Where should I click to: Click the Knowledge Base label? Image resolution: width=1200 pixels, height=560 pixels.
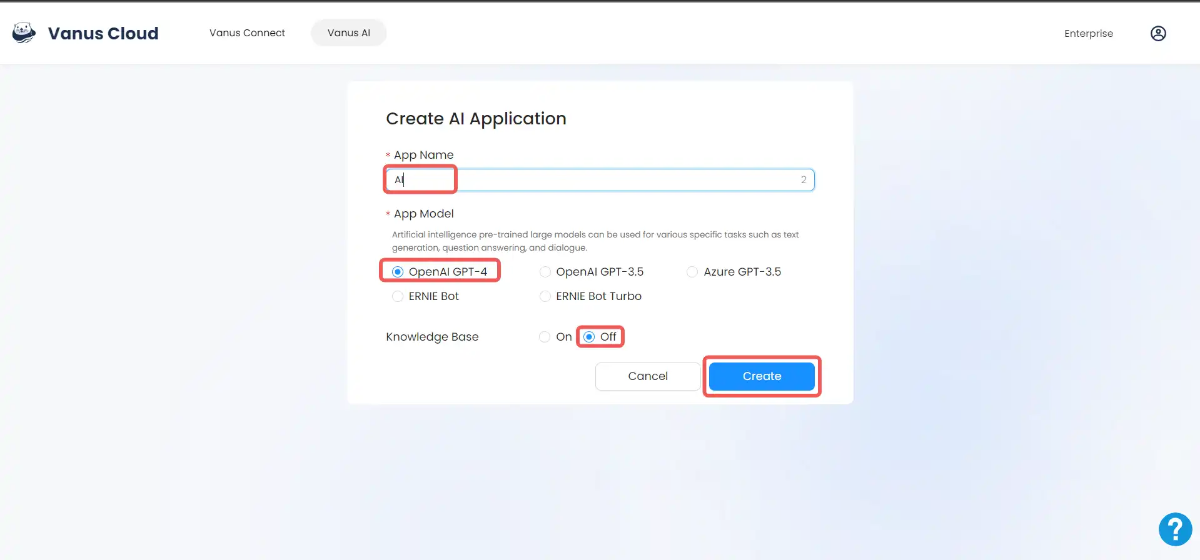tap(432, 337)
